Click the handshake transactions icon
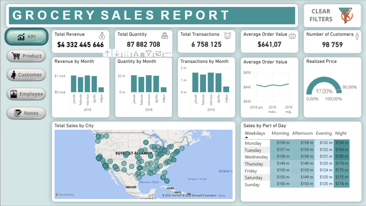The height and width of the screenshot is (206, 366). coord(228,35)
